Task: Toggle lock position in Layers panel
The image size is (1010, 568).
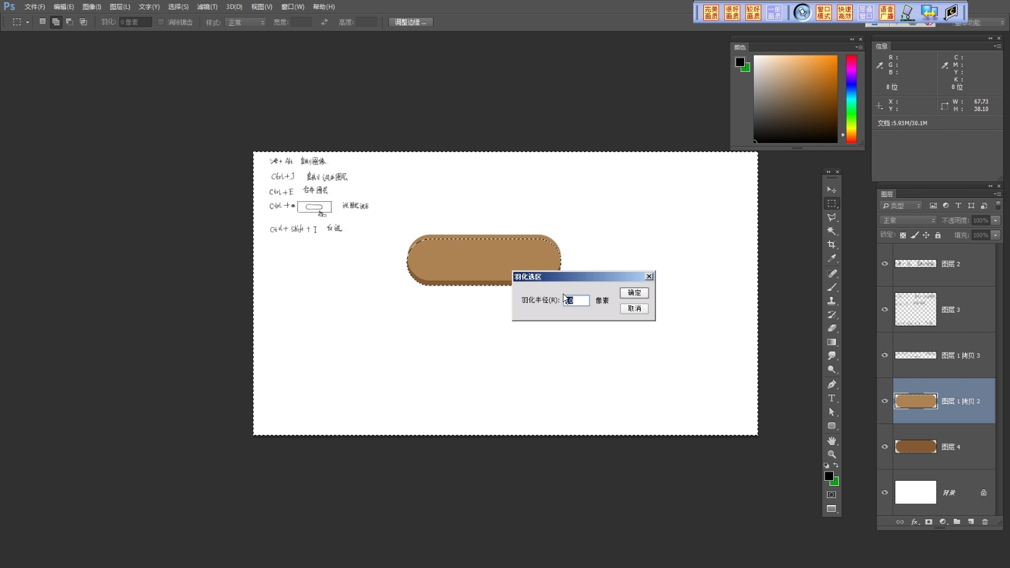Action: [x=926, y=235]
